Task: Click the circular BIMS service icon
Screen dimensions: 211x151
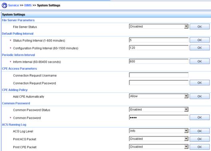Action: (4, 5)
